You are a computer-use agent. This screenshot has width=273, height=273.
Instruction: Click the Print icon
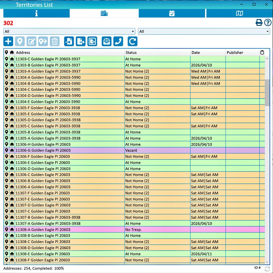tap(259, 23)
